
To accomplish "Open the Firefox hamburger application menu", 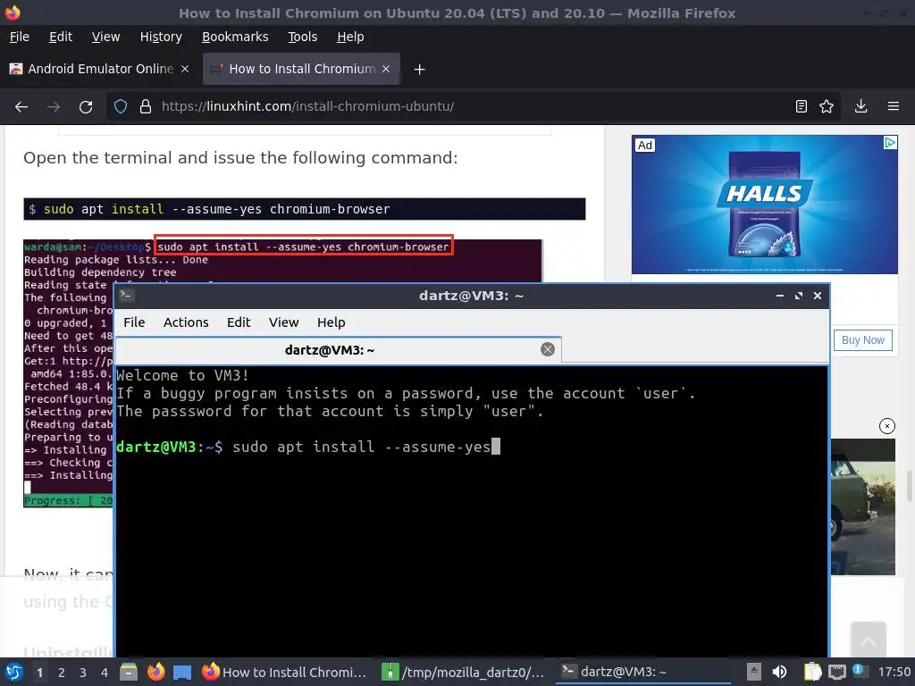I will (894, 106).
